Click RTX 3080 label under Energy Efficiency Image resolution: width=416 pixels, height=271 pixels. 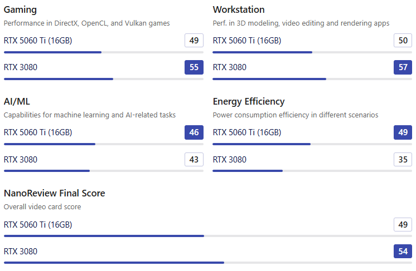pyautogui.click(x=230, y=160)
